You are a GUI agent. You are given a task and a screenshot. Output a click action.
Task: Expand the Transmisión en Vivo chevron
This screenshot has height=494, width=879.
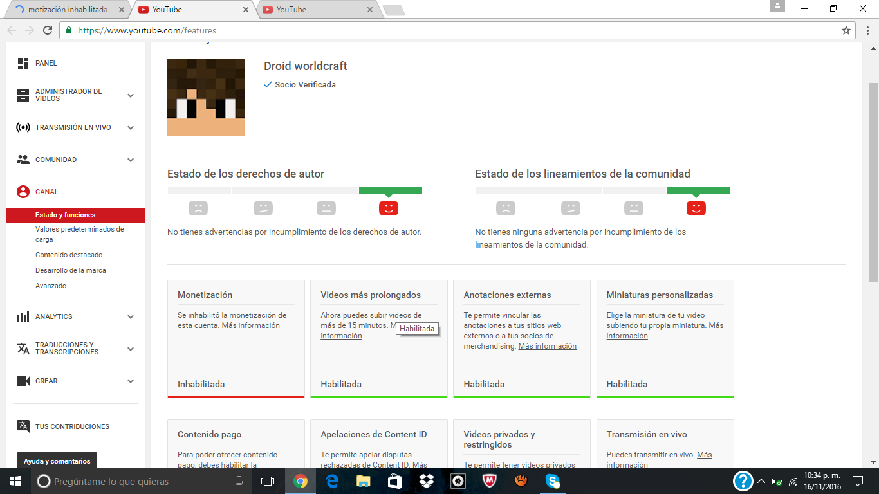[131, 127]
